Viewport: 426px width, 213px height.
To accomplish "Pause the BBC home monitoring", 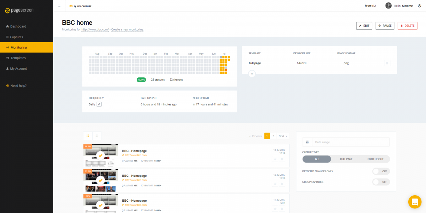I will (x=385, y=26).
